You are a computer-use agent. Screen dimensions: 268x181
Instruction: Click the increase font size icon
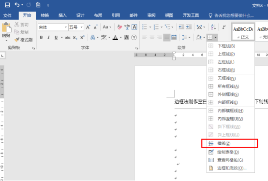(x=88, y=27)
